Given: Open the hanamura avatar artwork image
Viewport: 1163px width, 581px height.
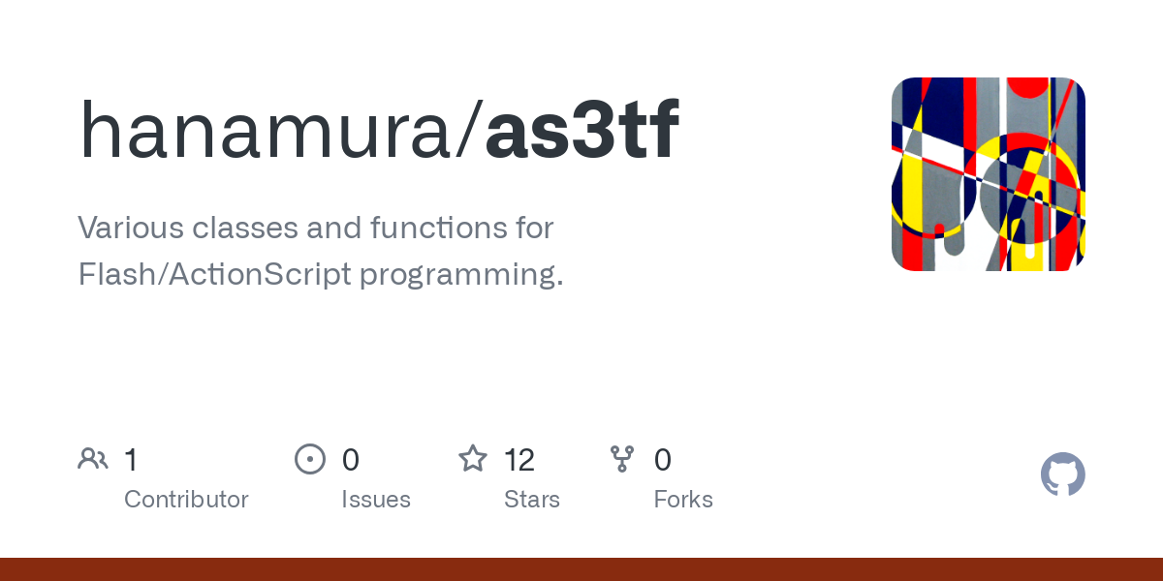Looking at the screenshot, I should tap(988, 174).
